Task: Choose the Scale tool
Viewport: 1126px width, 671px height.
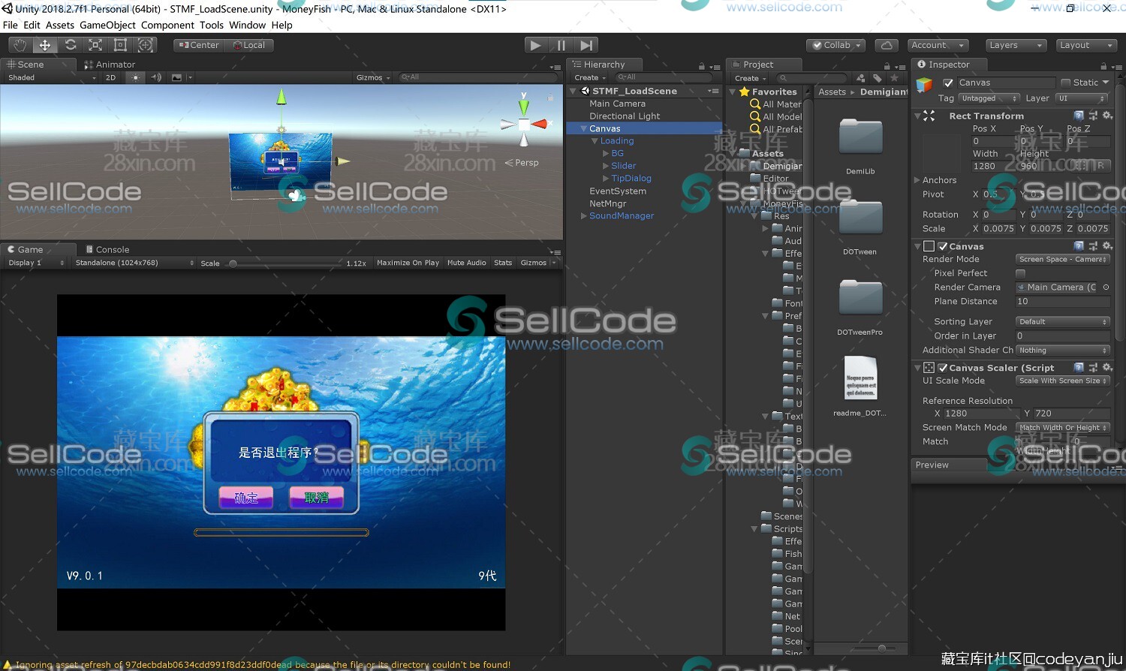Action: coord(95,45)
